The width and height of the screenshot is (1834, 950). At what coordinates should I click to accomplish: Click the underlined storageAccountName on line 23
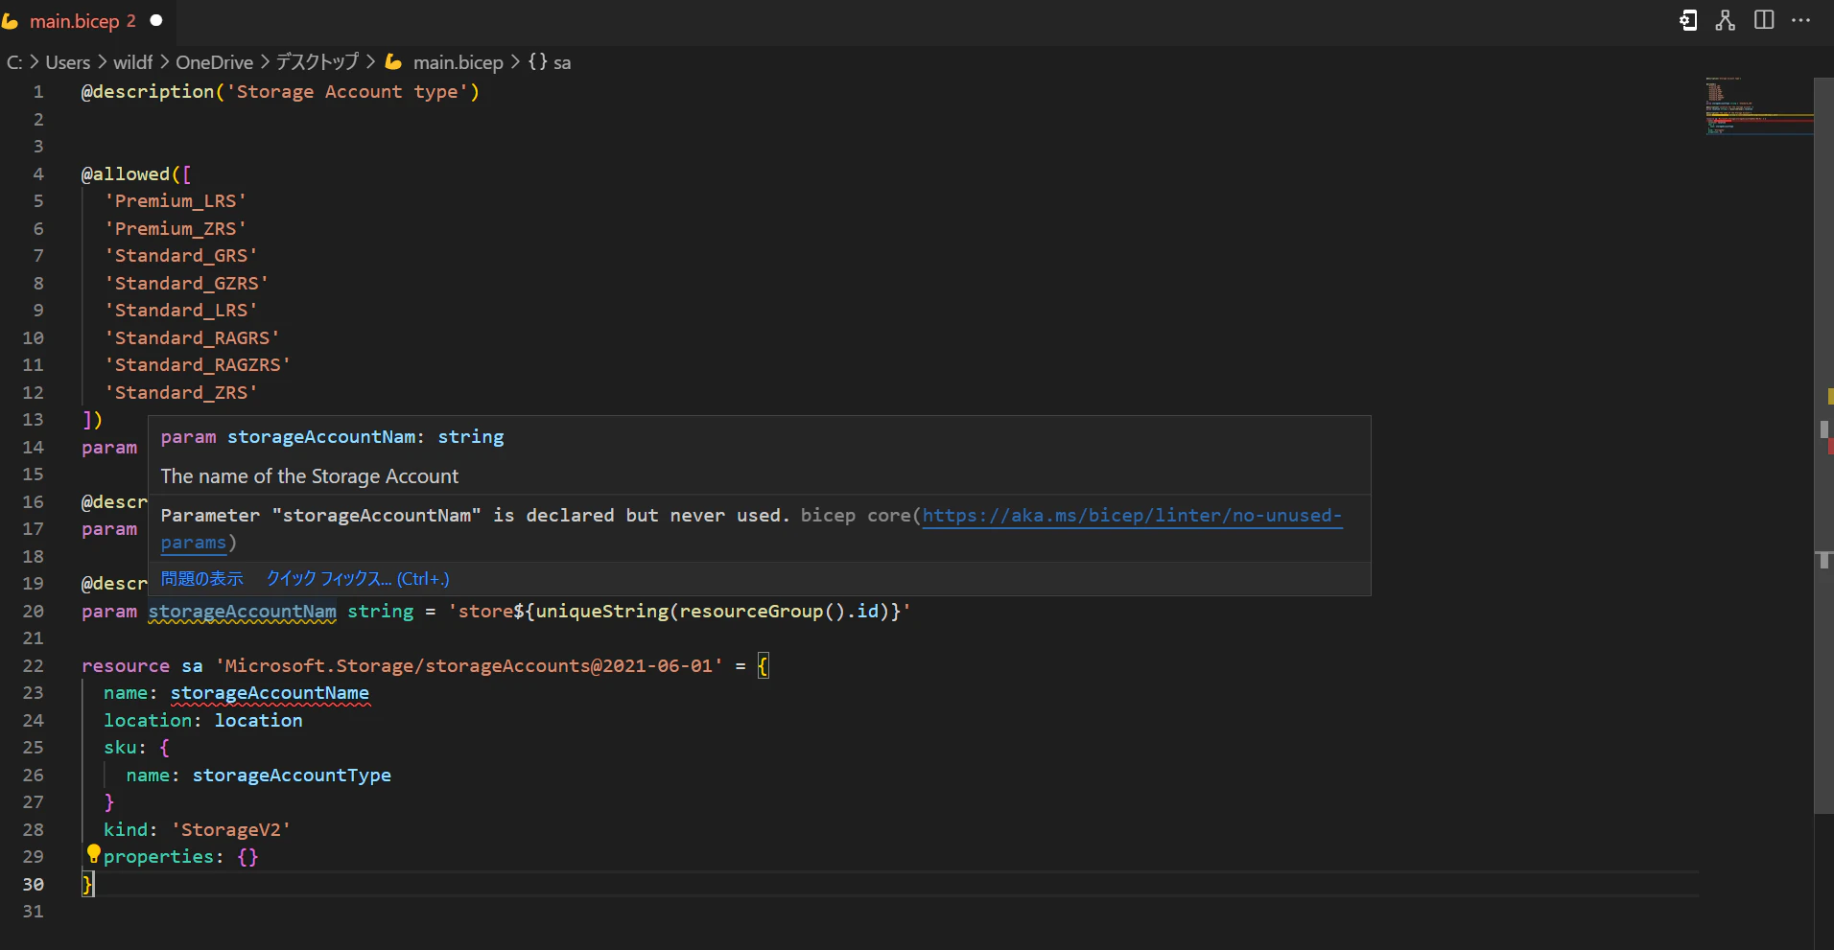pyautogui.click(x=270, y=693)
